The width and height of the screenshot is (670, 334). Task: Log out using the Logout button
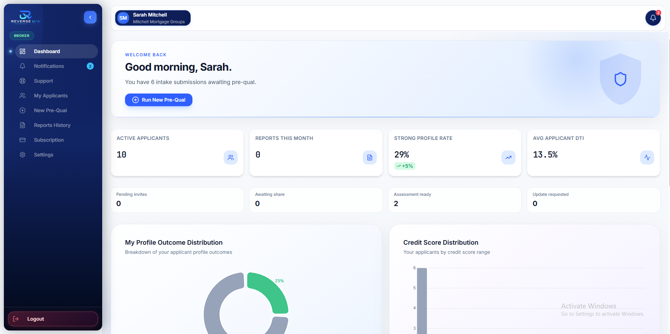coord(53,319)
